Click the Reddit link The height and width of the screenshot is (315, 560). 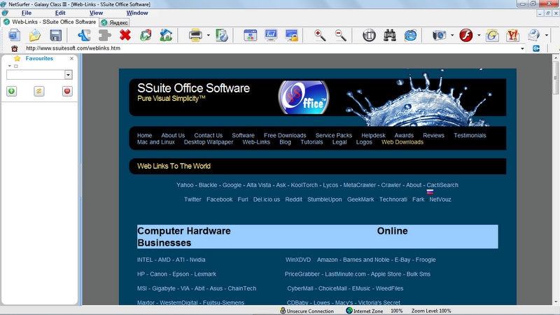[293, 199]
